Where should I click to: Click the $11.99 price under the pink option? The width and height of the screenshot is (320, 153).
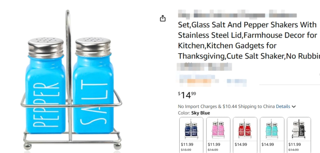(214, 145)
